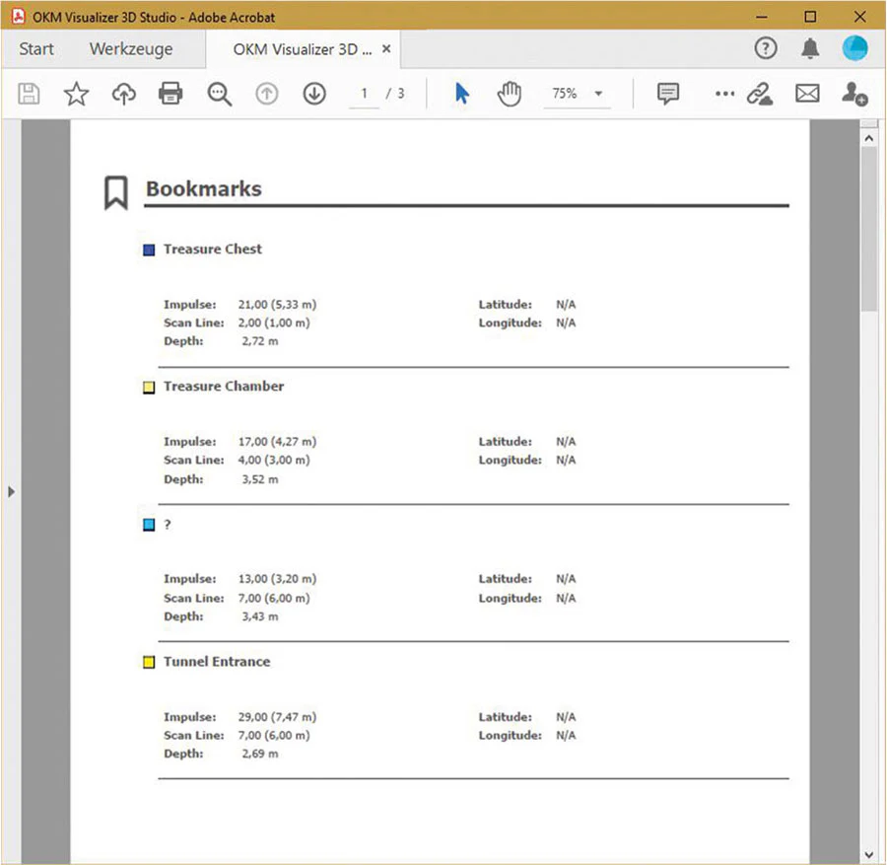Invite people to share file
The image size is (887, 865).
(x=854, y=94)
